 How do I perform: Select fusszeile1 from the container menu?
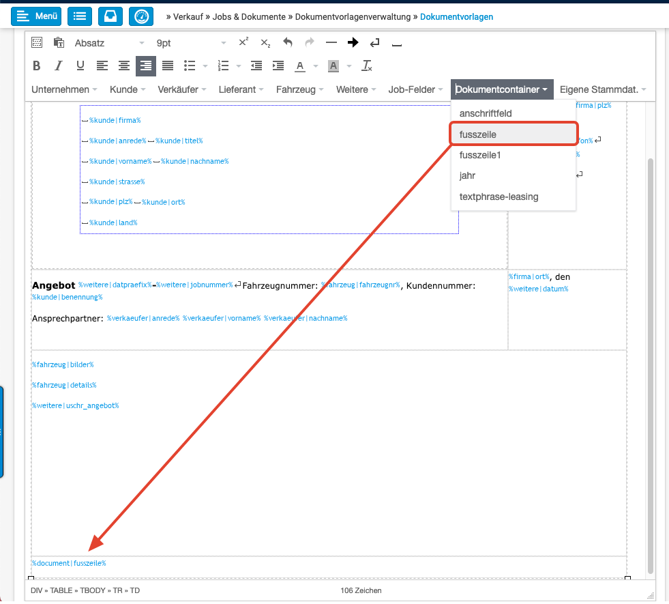(x=480, y=155)
